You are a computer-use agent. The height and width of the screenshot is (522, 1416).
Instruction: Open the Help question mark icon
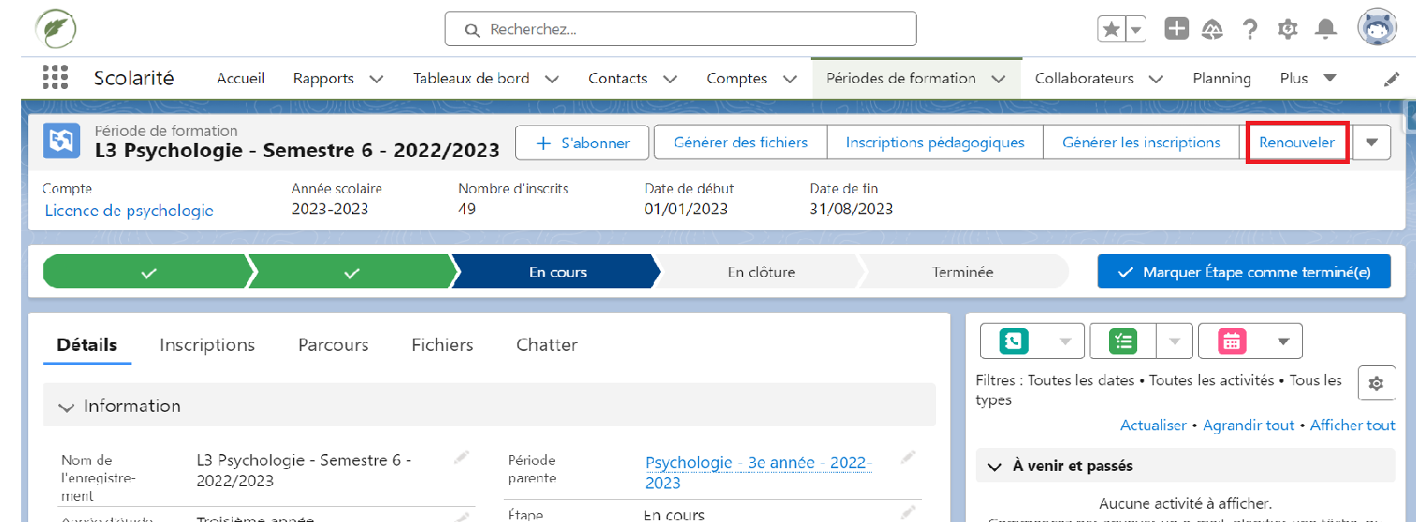(1249, 29)
